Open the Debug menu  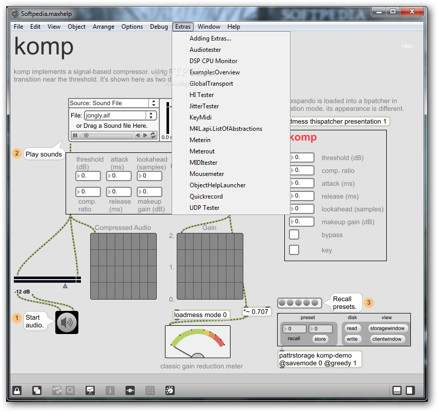pyautogui.click(x=159, y=27)
